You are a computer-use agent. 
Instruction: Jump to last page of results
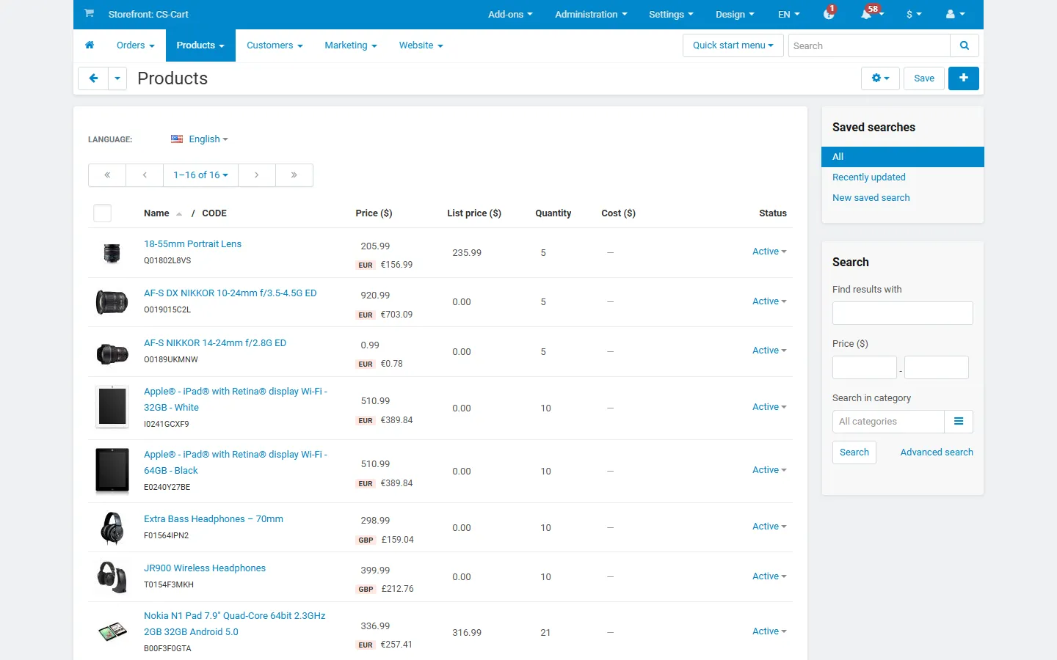click(294, 175)
